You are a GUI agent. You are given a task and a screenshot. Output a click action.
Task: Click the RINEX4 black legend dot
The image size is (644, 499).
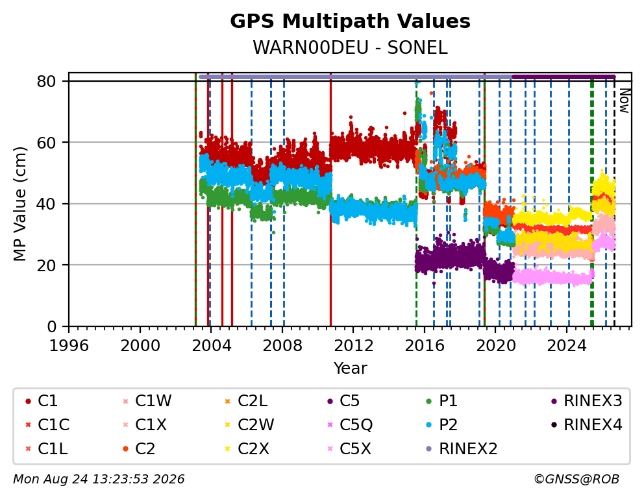554,425
